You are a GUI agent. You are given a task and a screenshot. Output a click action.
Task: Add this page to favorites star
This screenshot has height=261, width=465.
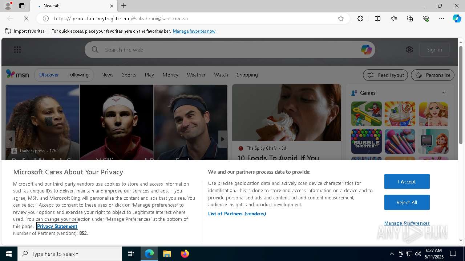pos(341,18)
